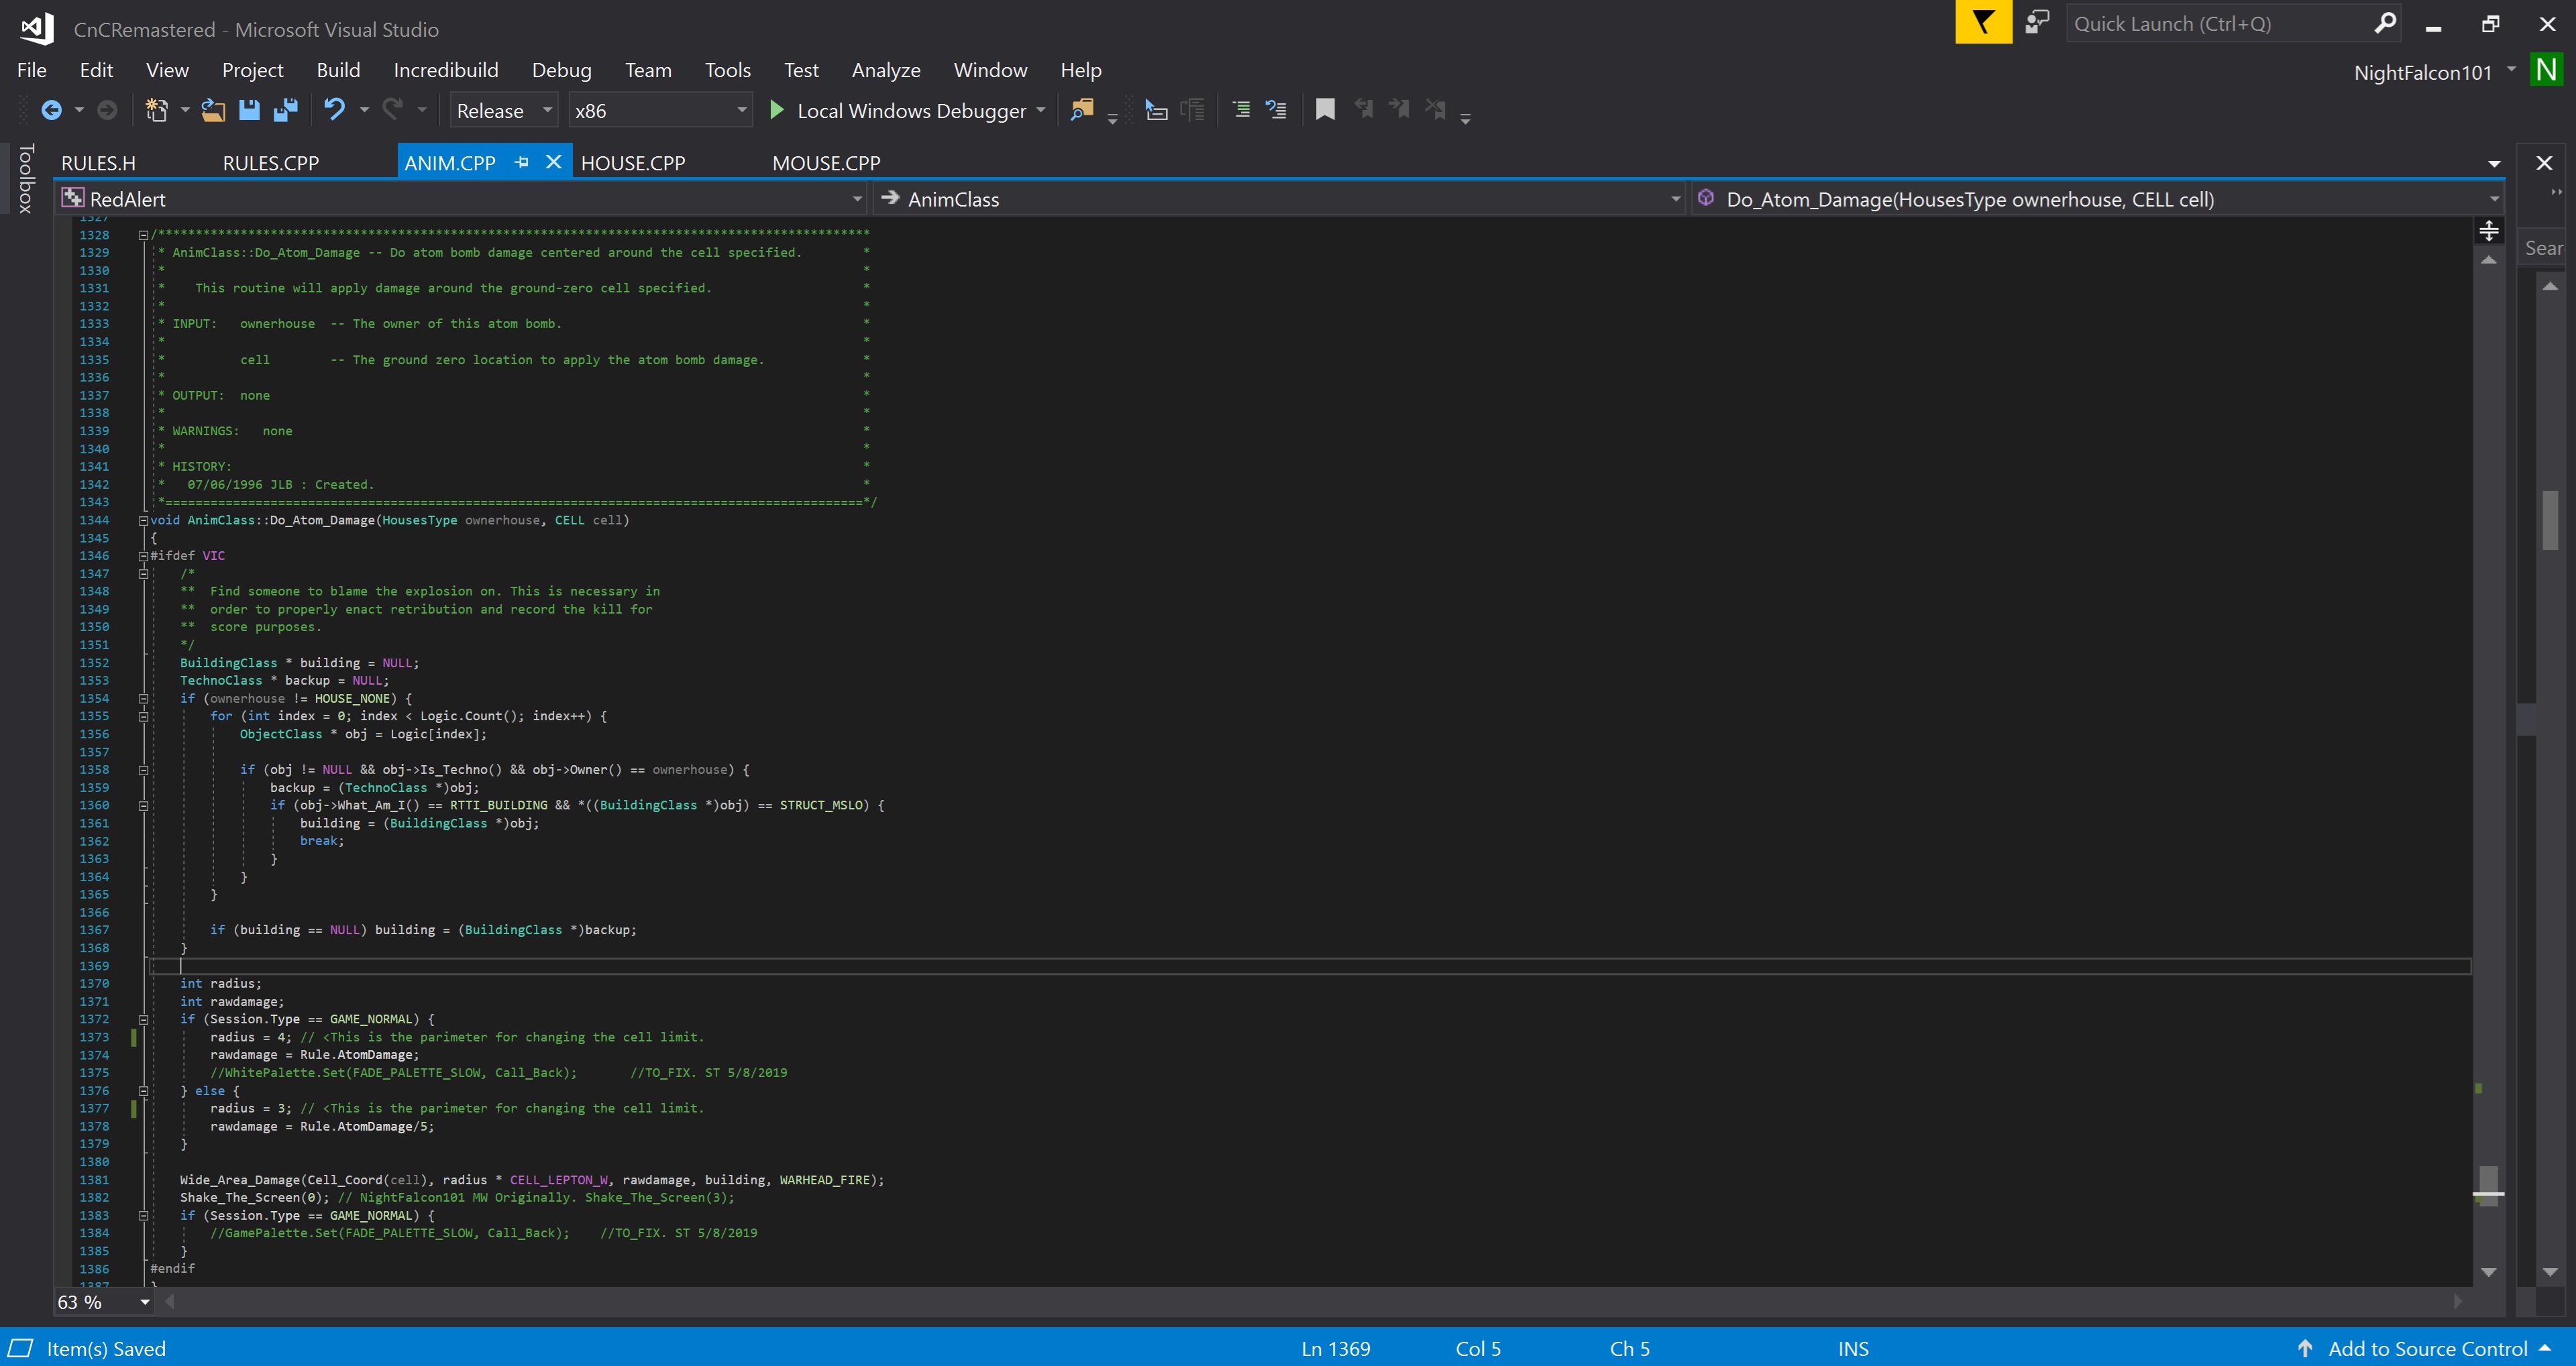Viewport: 2576px width, 1366px height.
Task: Undo the last edit with the Undo icon
Action: tap(334, 110)
